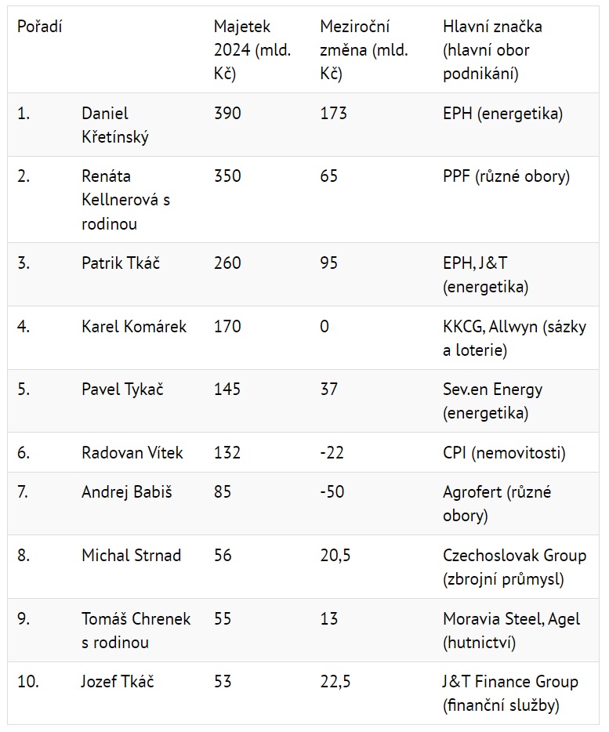Select Renáta Kellnerová s rodinou cell

pyautogui.click(x=125, y=200)
